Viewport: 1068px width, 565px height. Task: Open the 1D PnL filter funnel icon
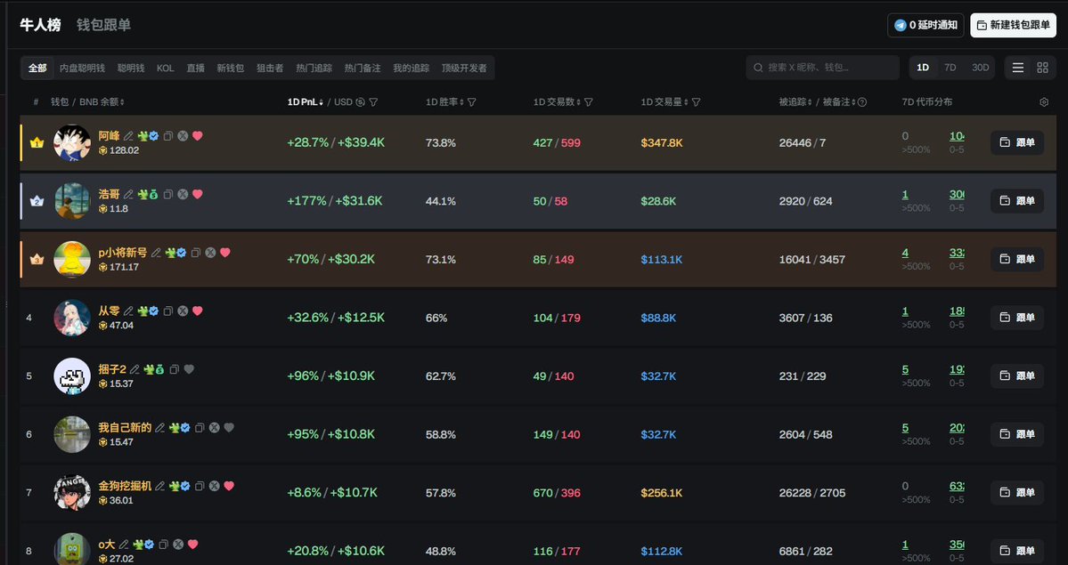[373, 102]
